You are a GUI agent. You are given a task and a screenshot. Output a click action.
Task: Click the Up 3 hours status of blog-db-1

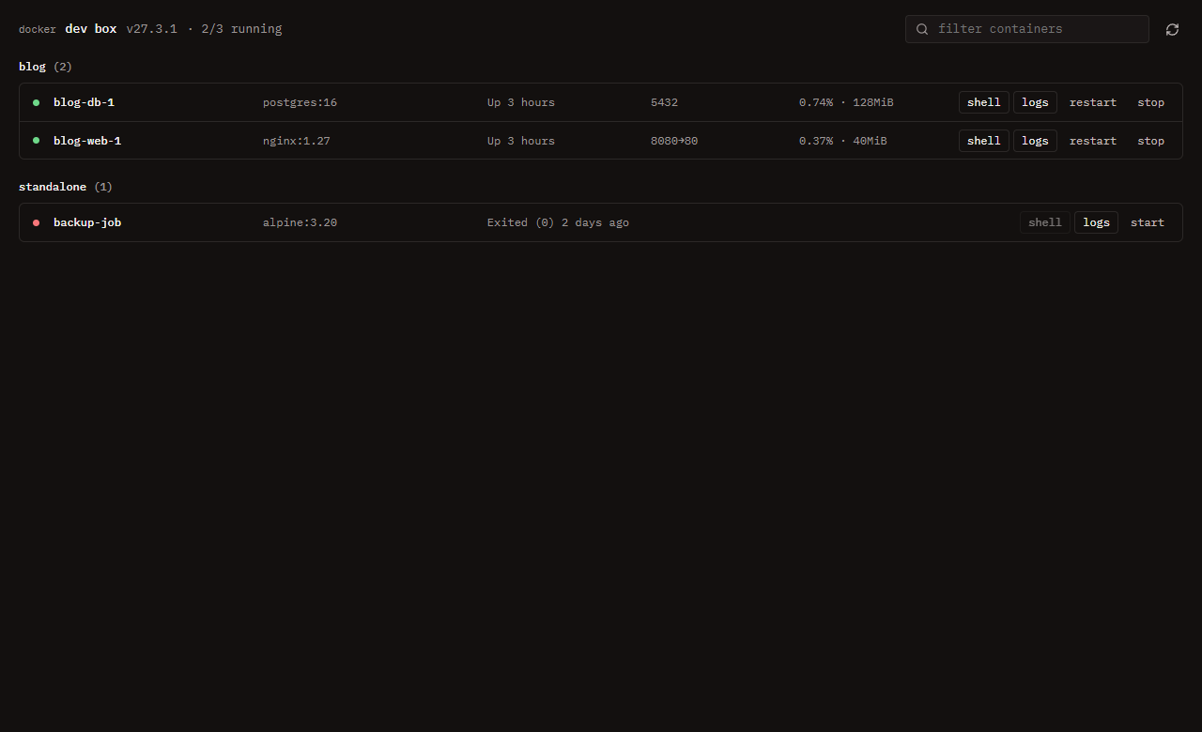pyautogui.click(x=521, y=102)
